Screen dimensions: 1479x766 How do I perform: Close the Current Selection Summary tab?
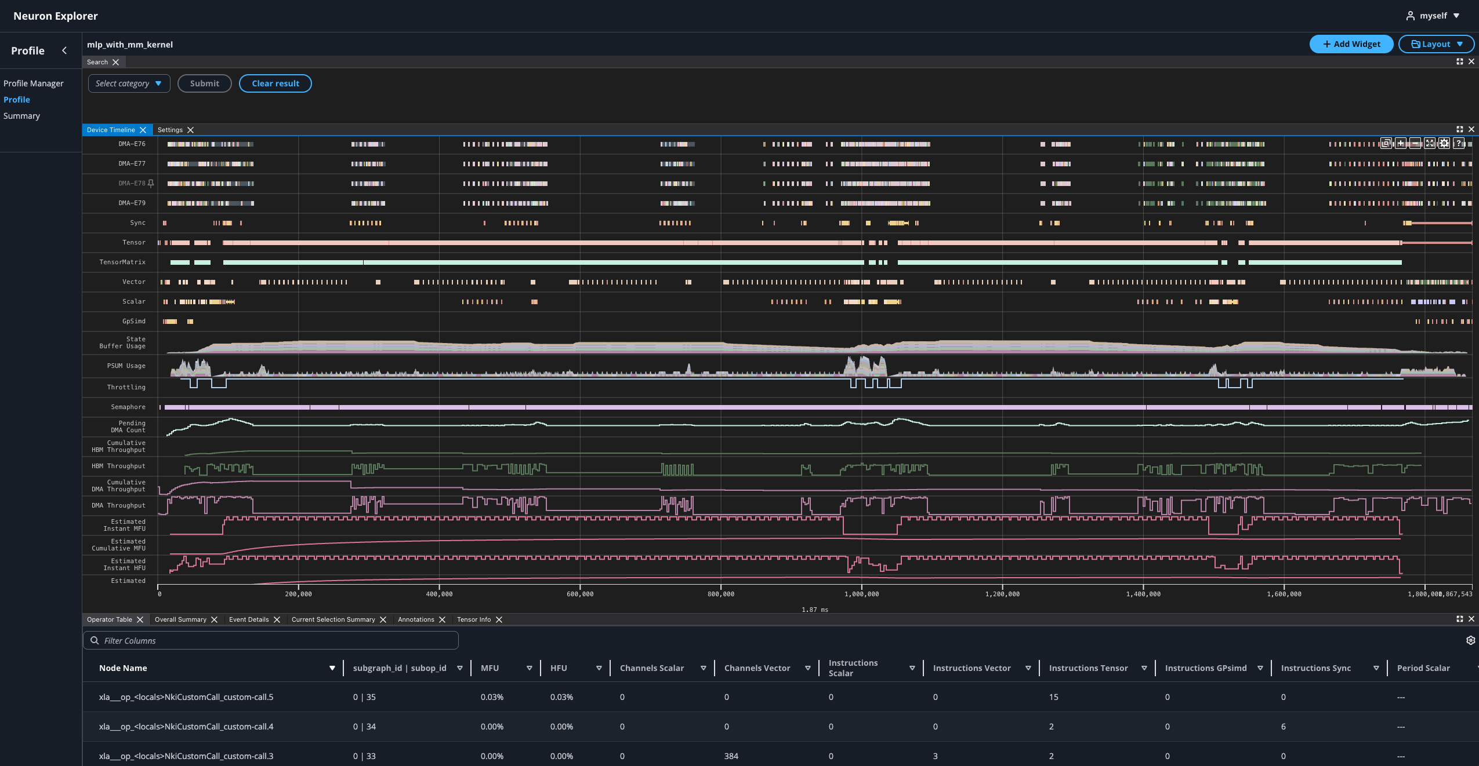pos(383,619)
